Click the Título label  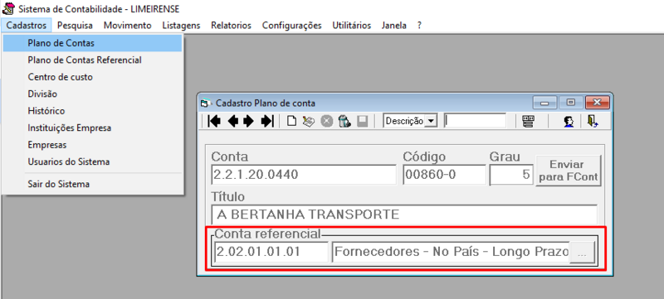[x=227, y=197]
